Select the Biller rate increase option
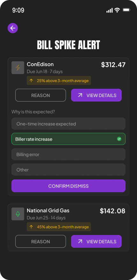Image resolution: width=137 pixels, height=280 pixels. 68,139
